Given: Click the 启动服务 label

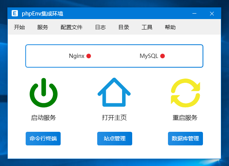Looking at the screenshot, I should (44, 118).
